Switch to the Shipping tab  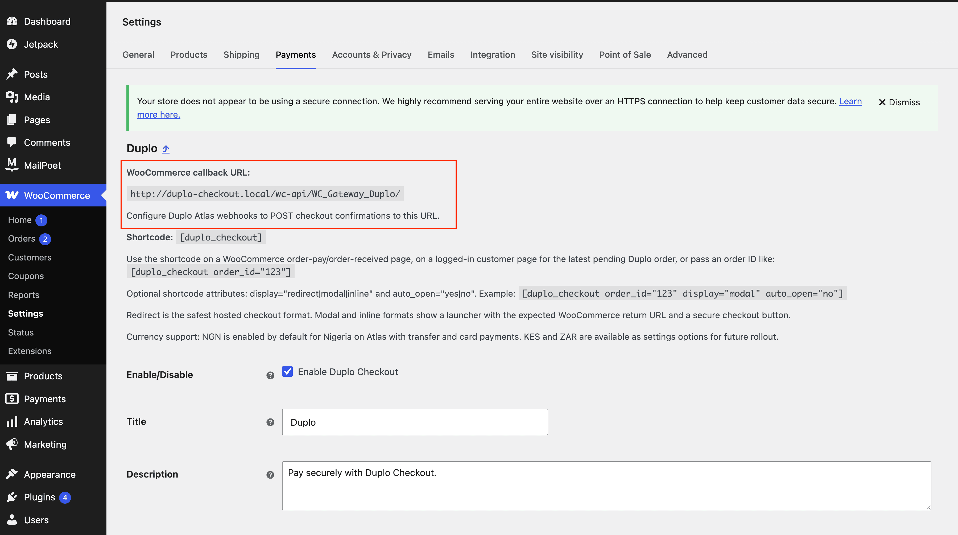[x=241, y=55]
